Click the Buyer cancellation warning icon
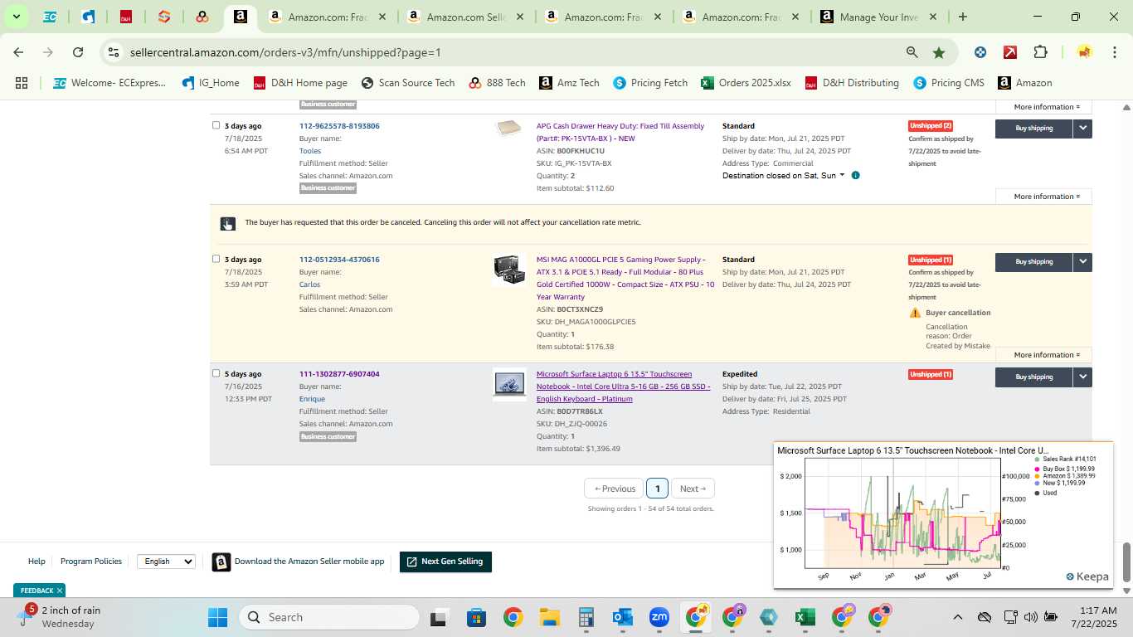Screen dimensions: 1133x637 coord(915,313)
